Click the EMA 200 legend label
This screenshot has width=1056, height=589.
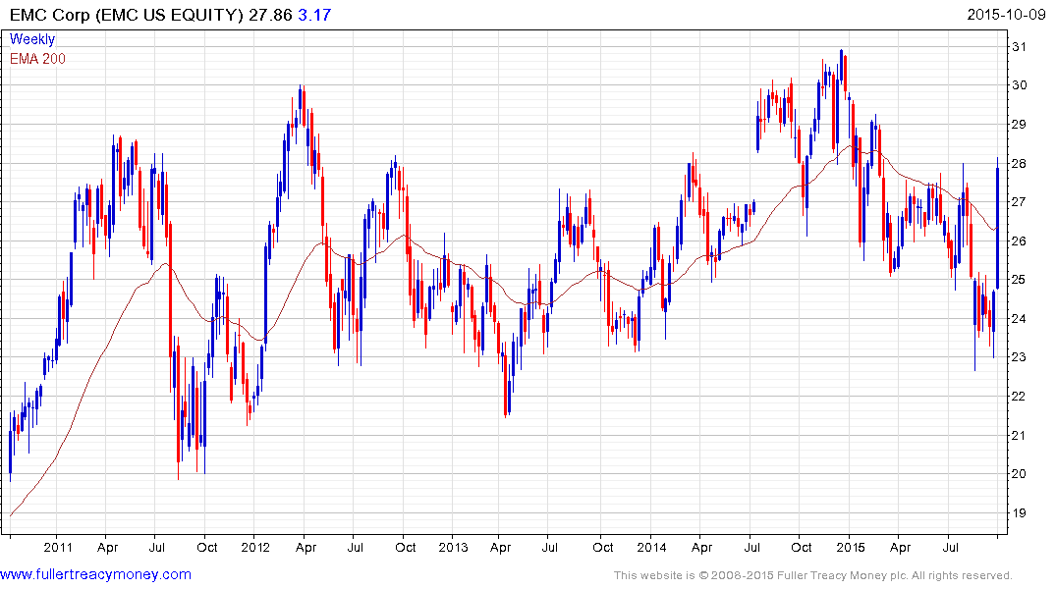37,59
